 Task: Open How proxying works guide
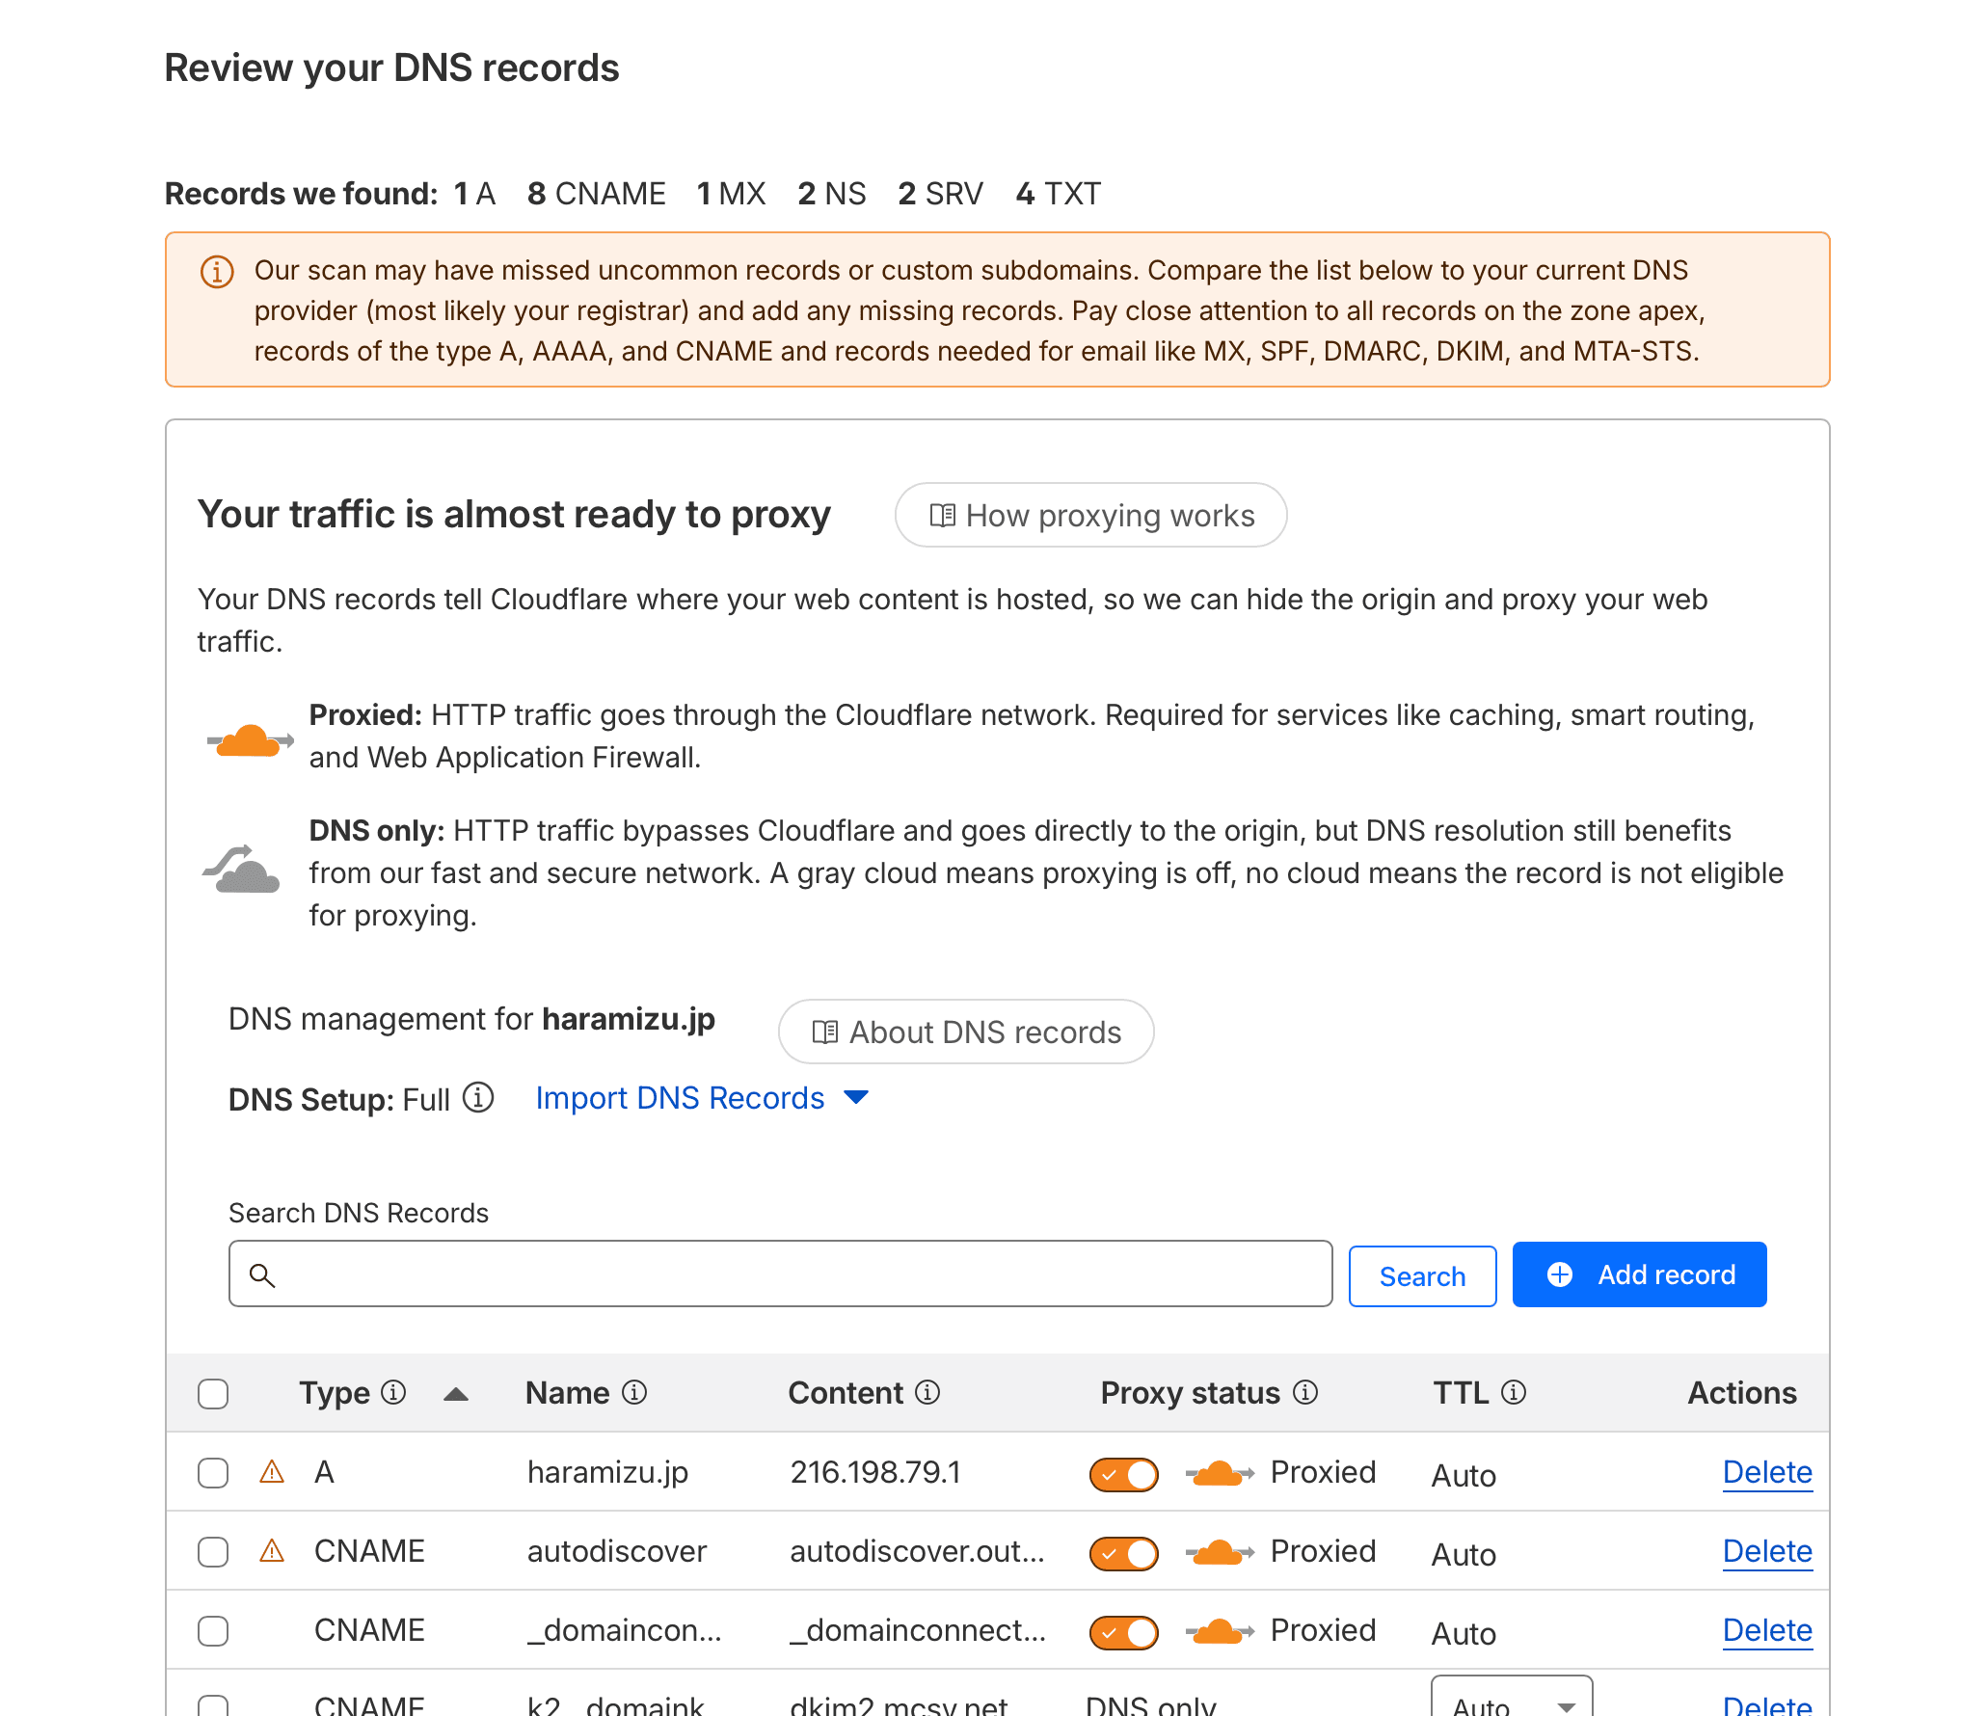[1090, 516]
